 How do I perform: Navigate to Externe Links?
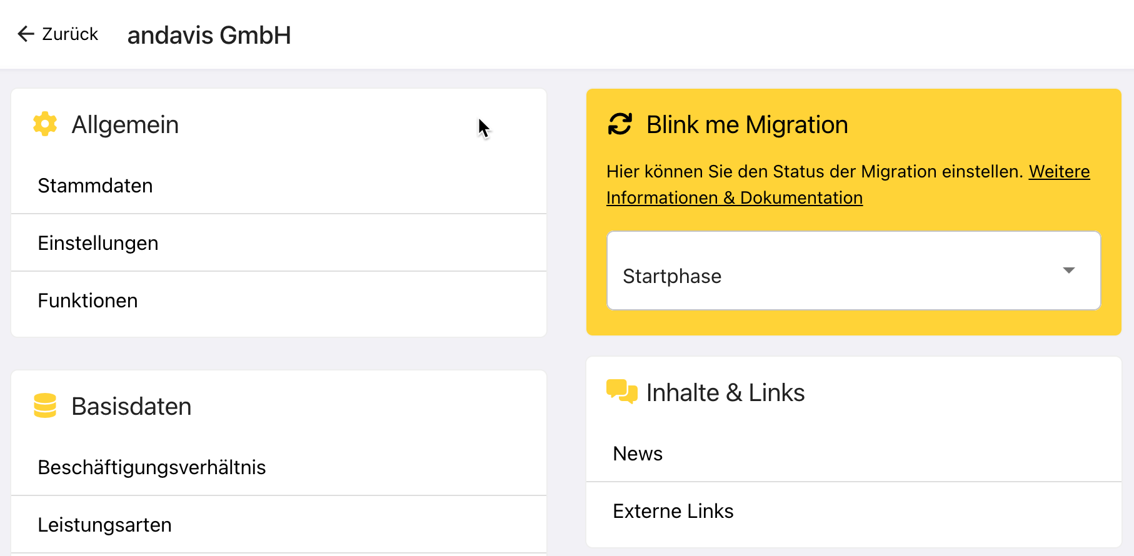[673, 511]
